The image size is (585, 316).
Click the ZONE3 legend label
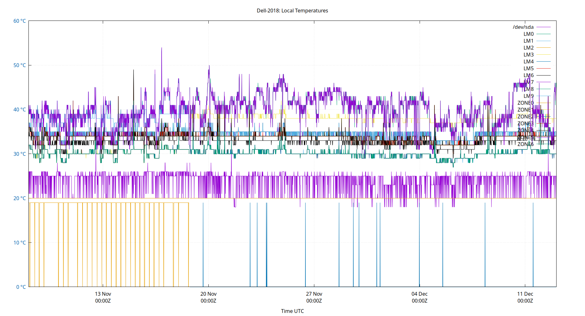click(x=525, y=123)
